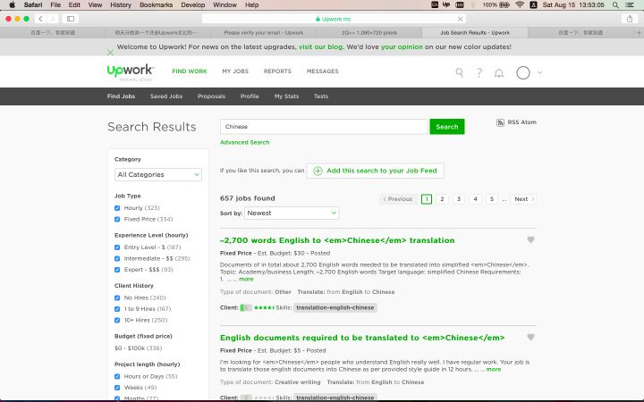Toggle No Hires client history checkbox
The height and width of the screenshot is (402, 644).
tap(117, 297)
